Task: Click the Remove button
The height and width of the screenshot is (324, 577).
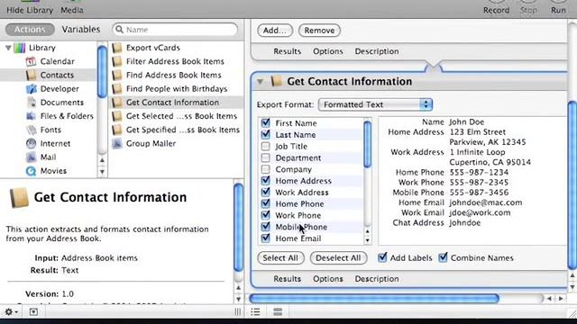Action: [x=319, y=31]
